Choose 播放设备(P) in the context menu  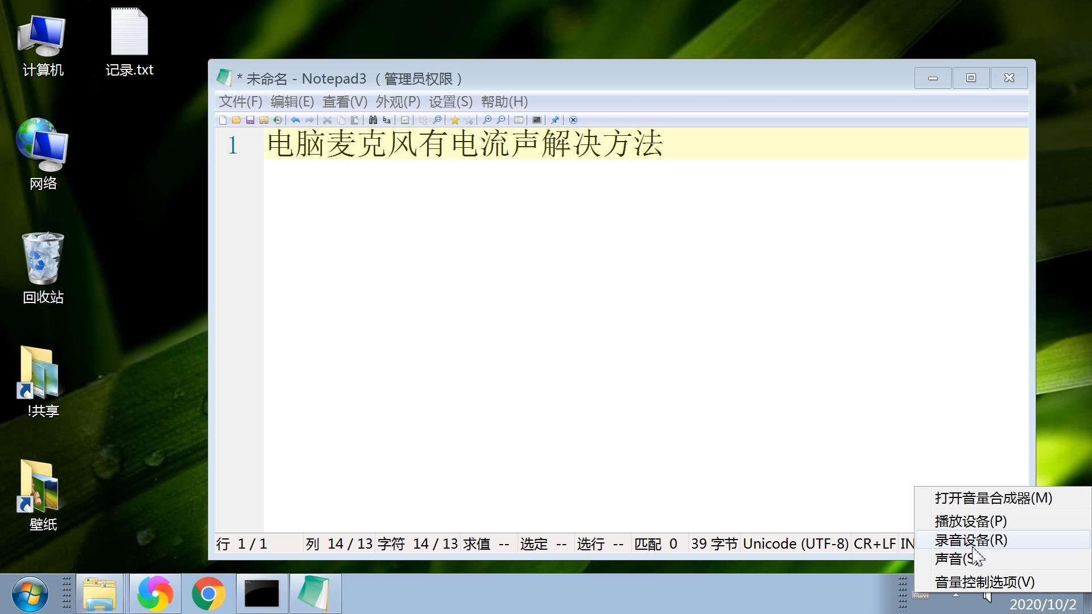click(1002, 521)
